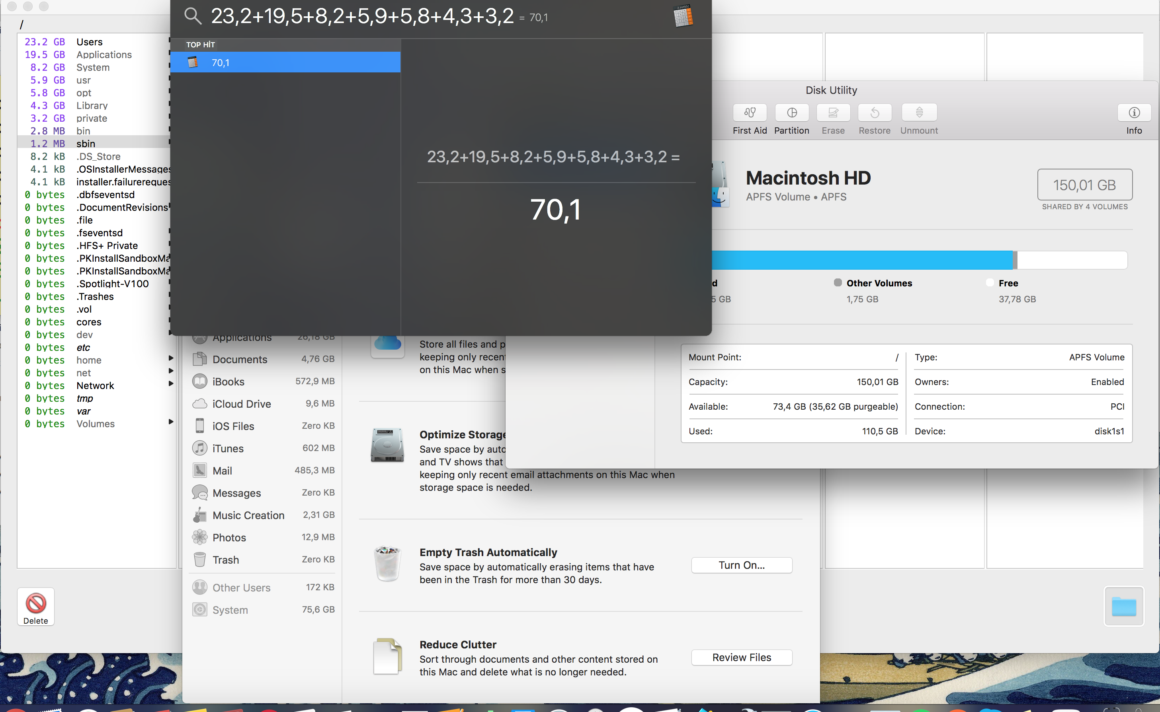The image size is (1160, 712).
Task: Click the blue folder icon at bottom right
Action: (x=1123, y=606)
